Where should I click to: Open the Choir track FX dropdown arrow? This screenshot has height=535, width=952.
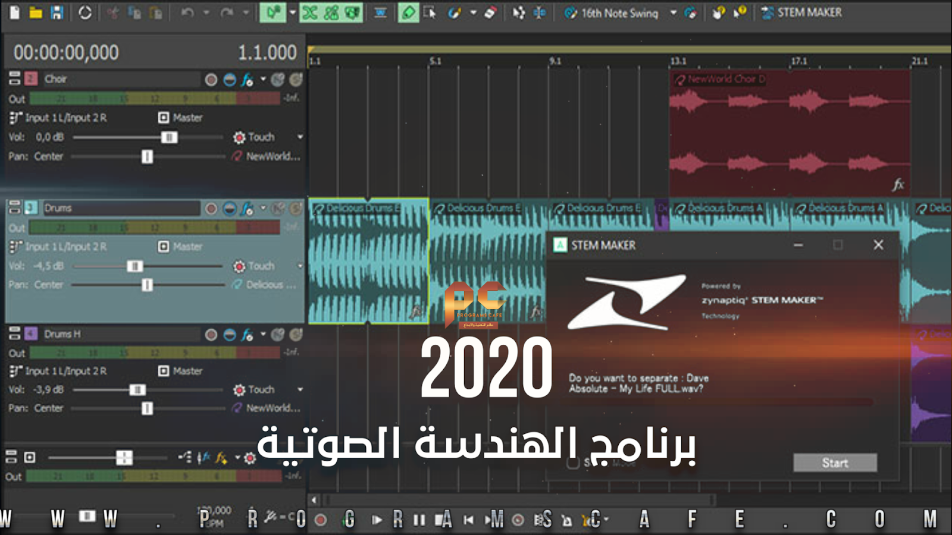pyautogui.click(x=263, y=80)
